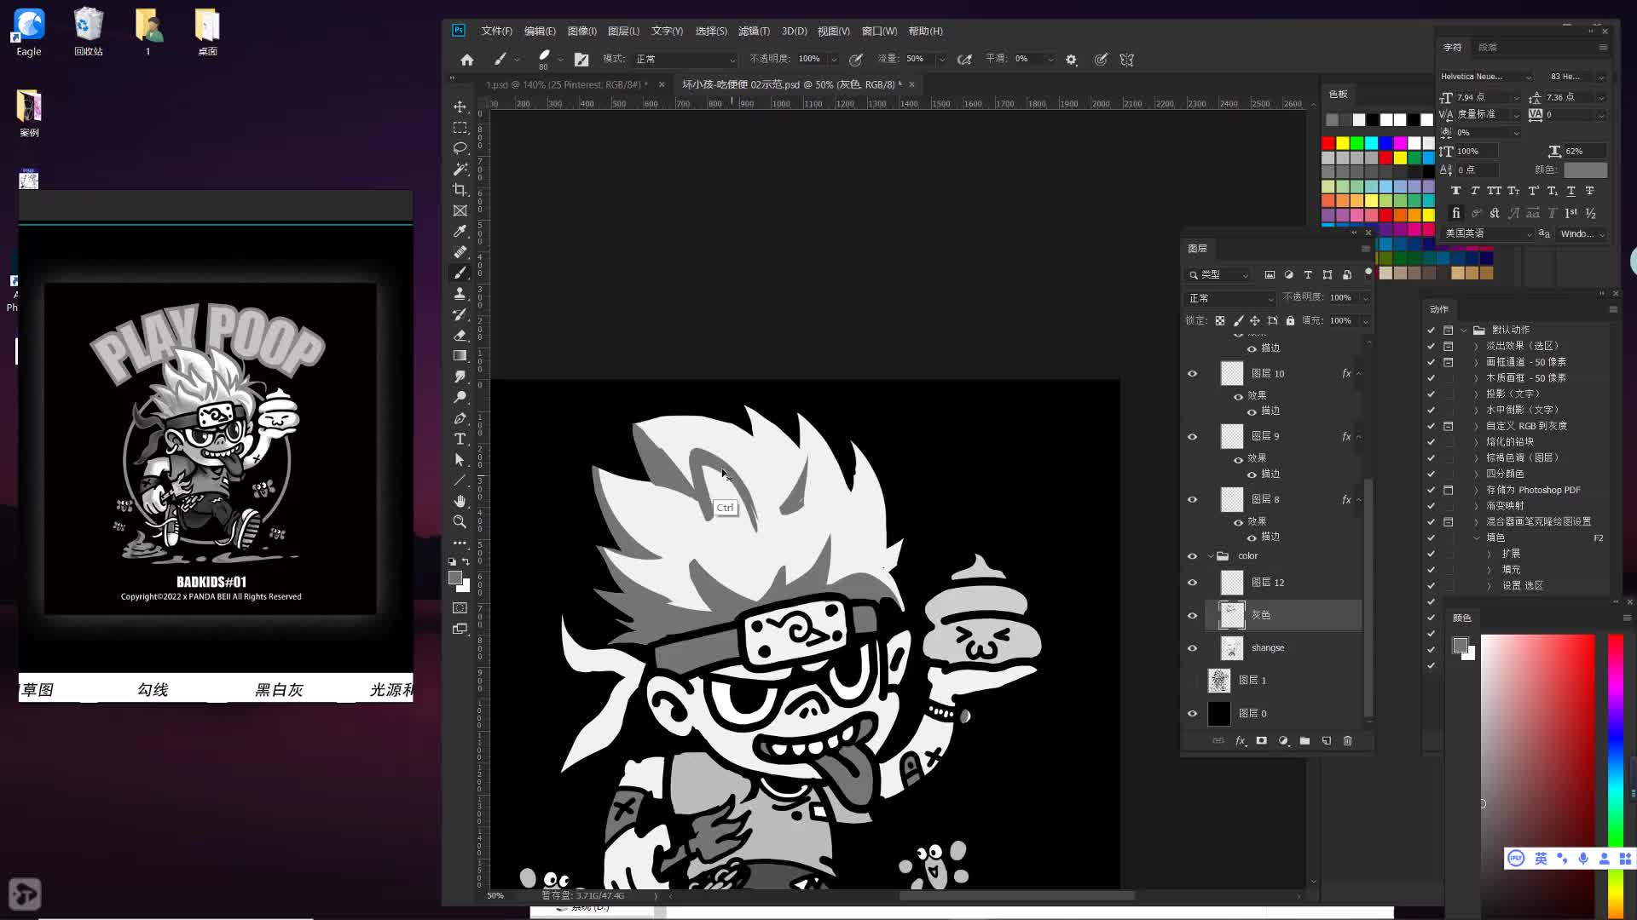The image size is (1637, 920).
Task: Delete layer trash icon
Action: pos(1347,741)
